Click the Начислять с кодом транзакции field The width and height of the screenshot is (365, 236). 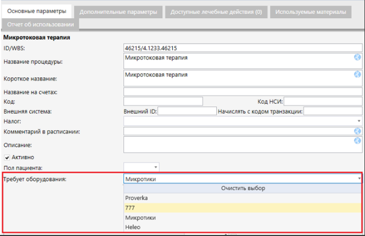coord(332,111)
